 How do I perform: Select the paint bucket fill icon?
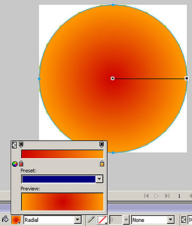point(5,220)
